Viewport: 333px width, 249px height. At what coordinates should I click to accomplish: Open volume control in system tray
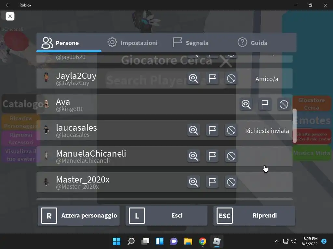click(294, 241)
